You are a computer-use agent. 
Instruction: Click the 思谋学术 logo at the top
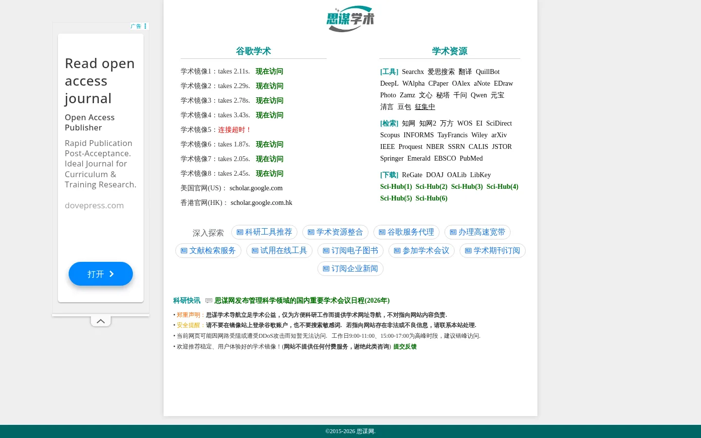(350, 19)
